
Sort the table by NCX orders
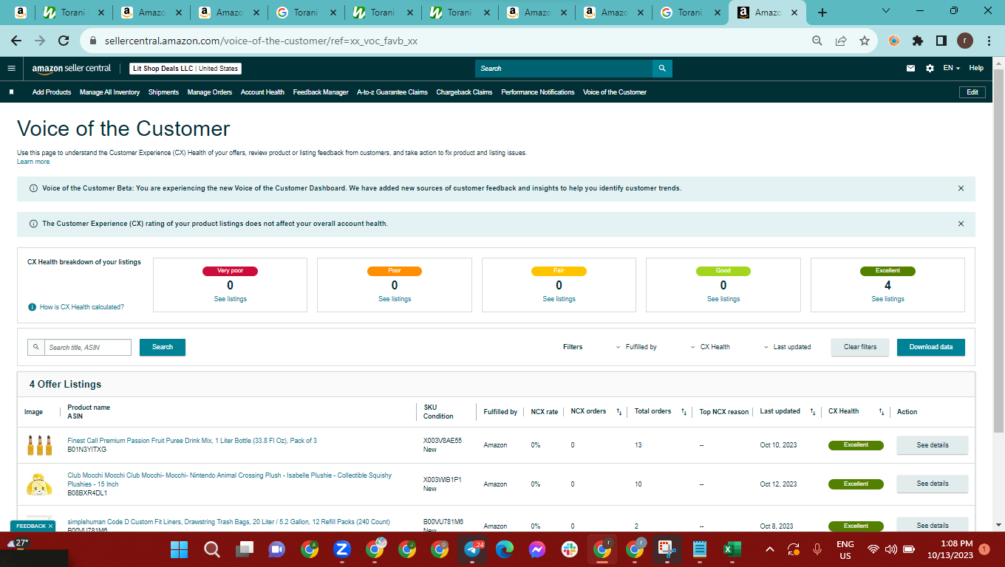click(x=619, y=412)
